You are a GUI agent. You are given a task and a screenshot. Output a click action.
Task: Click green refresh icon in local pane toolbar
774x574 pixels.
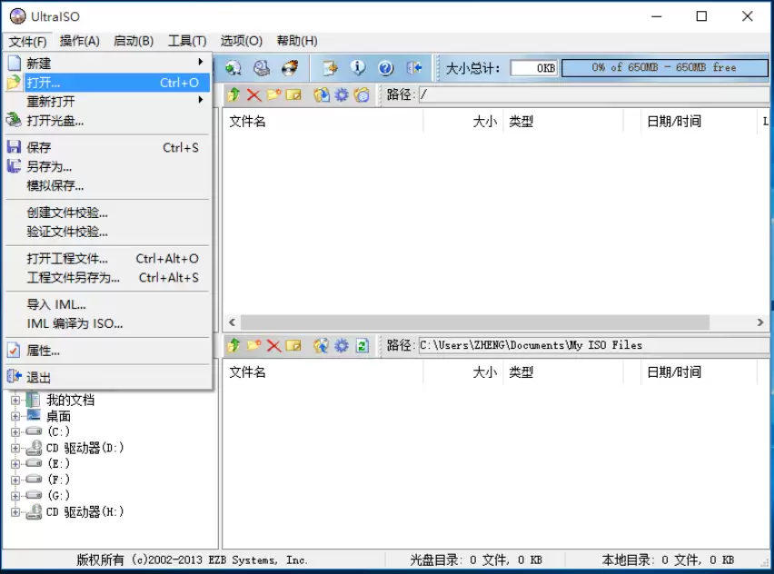(x=362, y=345)
